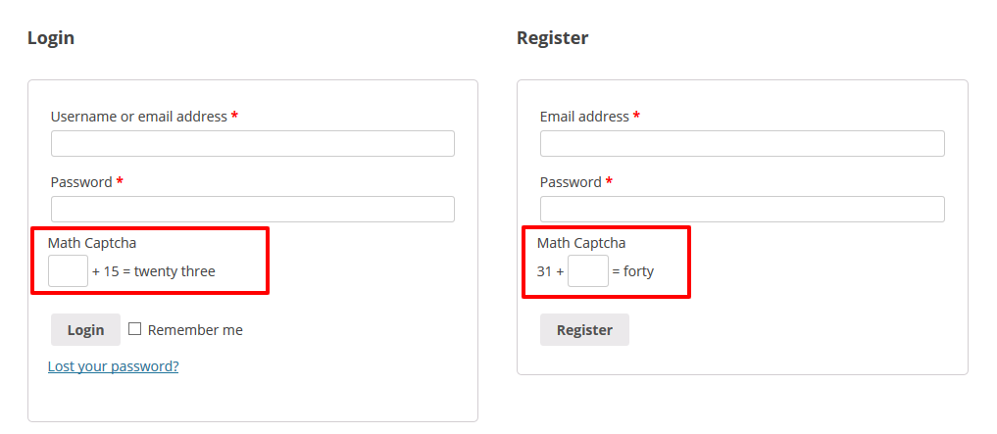Click the Register section heading

pyautogui.click(x=552, y=38)
